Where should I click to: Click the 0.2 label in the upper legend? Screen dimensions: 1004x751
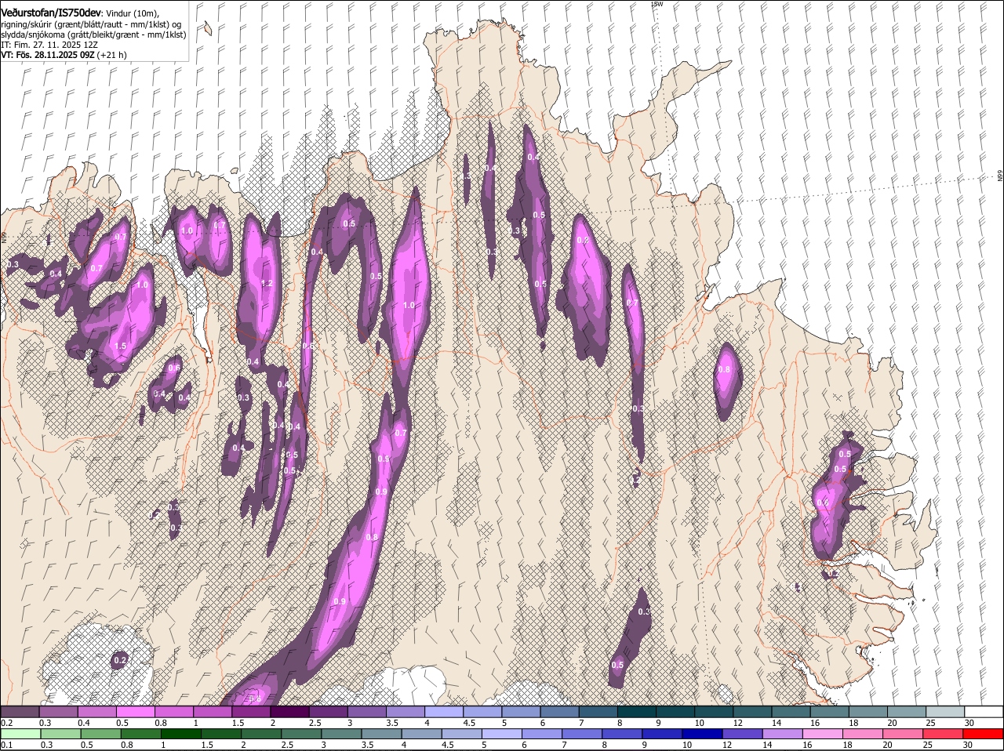tap(6, 723)
